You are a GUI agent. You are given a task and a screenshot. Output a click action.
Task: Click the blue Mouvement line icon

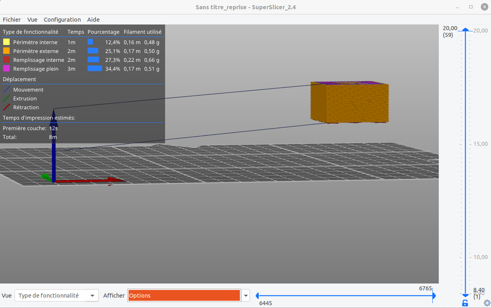(x=6, y=90)
